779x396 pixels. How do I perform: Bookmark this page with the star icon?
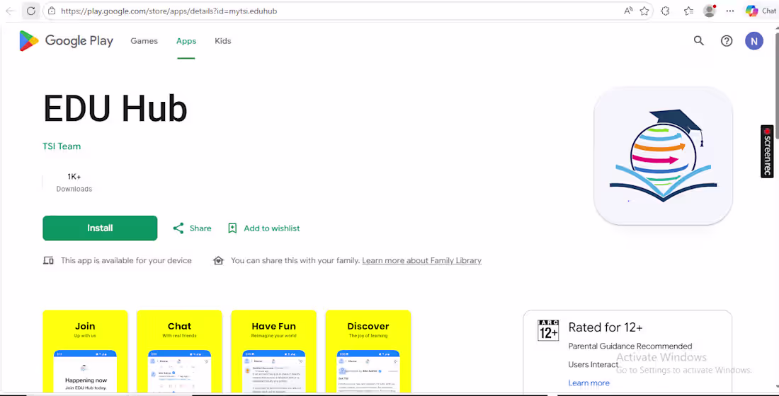pos(644,11)
